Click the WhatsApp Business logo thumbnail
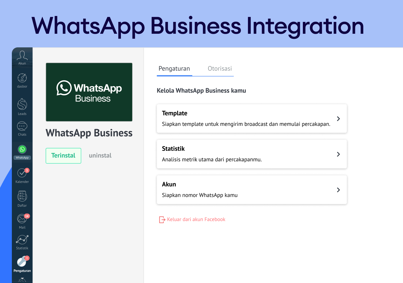The image size is (403, 283). tap(89, 92)
